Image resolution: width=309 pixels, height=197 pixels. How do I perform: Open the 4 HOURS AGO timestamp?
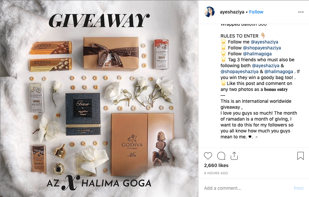(x=216, y=173)
